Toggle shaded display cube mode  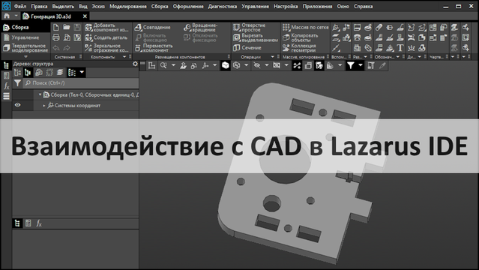coord(226,65)
